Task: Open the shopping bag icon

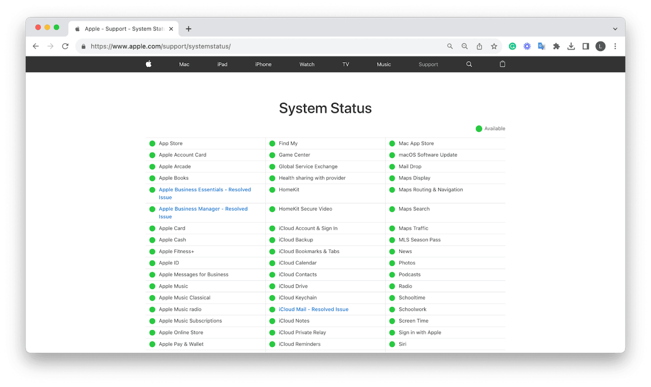Action: point(502,64)
